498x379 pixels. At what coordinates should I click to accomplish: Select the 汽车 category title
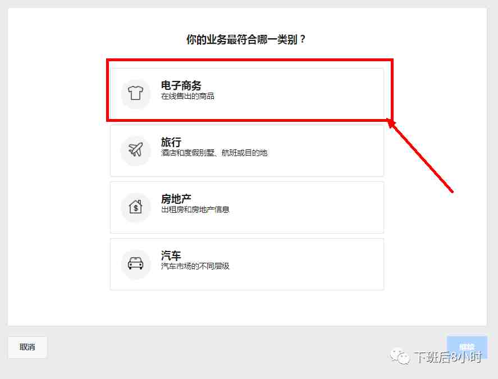pos(171,255)
